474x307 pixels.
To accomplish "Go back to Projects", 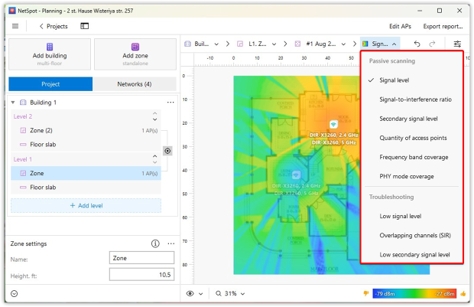I will [x=54, y=26].
